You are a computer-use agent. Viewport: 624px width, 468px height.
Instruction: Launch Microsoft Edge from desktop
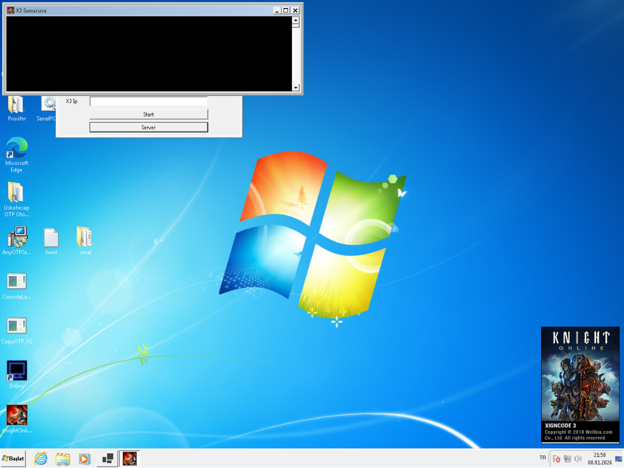click(x=17, y=154)
